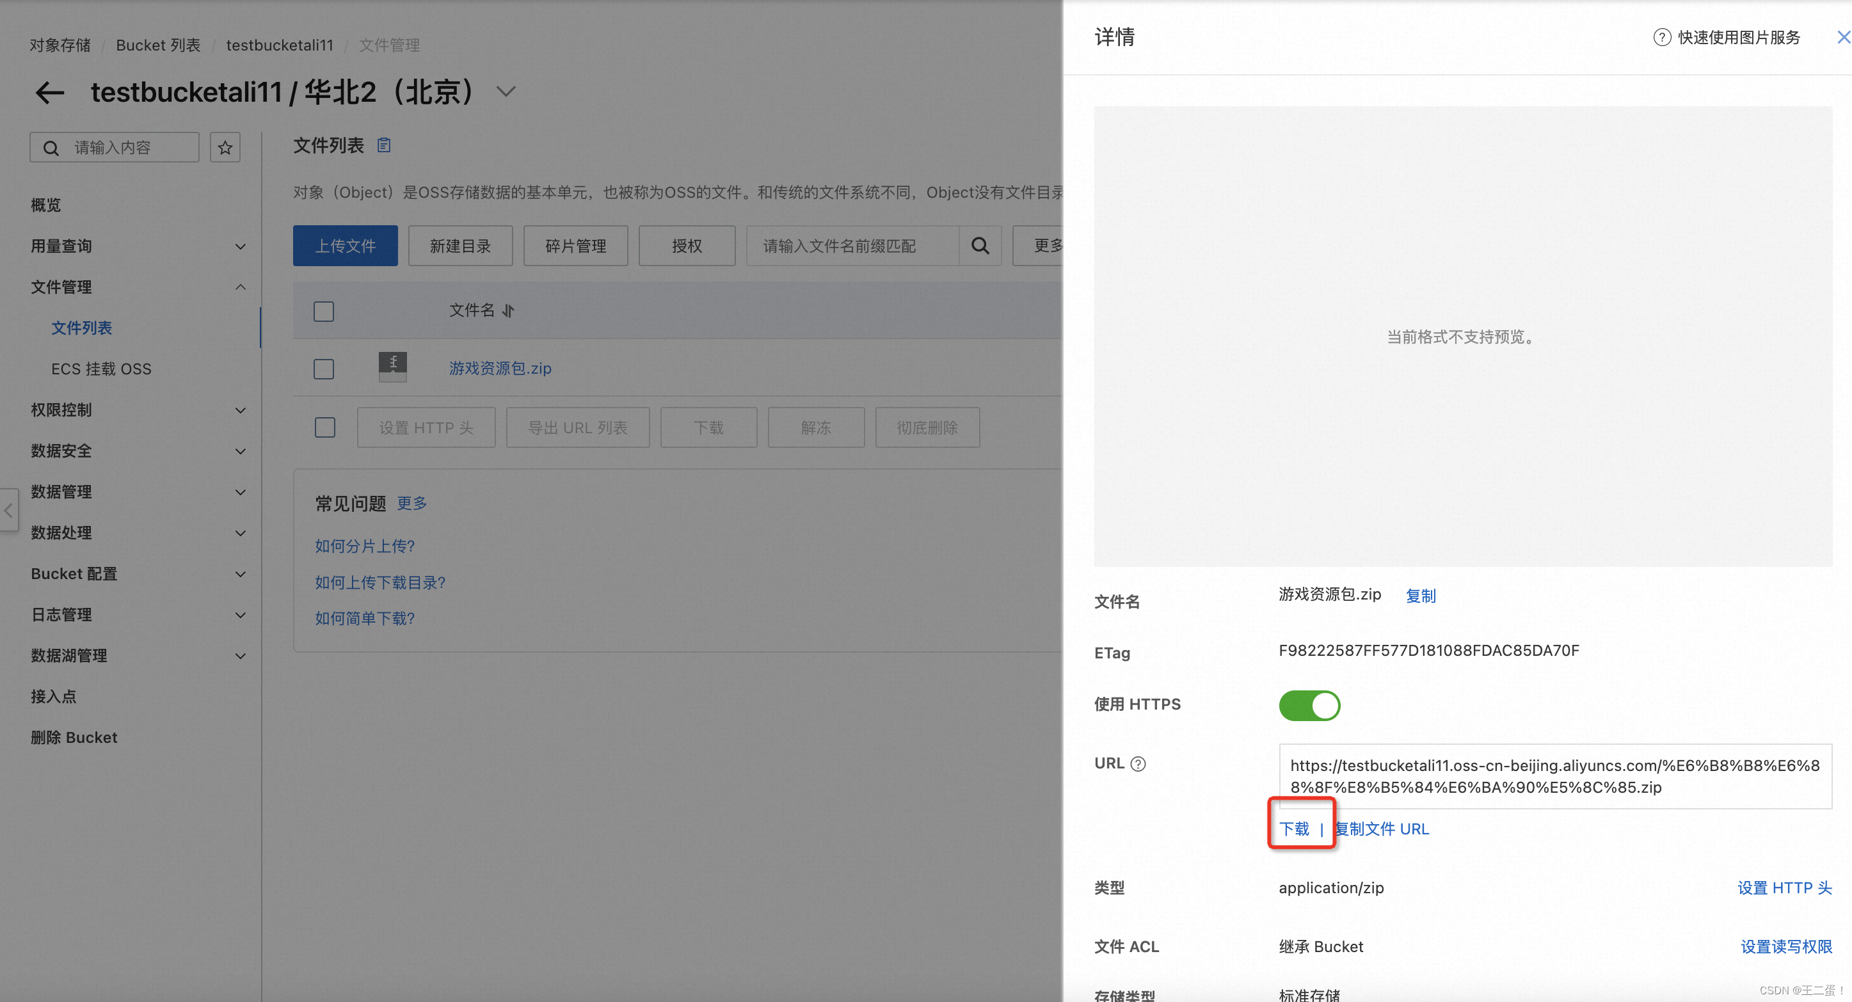Viewport: 1852px width, 1002px height.
Task: Click the file URL text box
Action: coord(1555,776)
